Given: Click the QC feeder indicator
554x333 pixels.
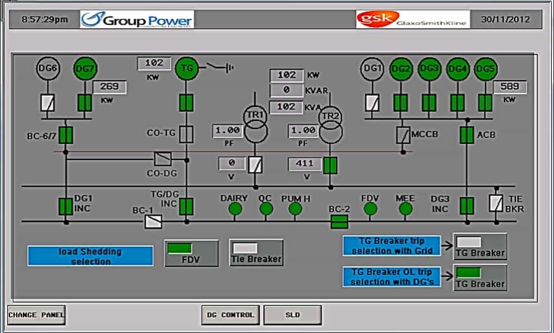Looking at the screenshot, I should tap(266, 209).
